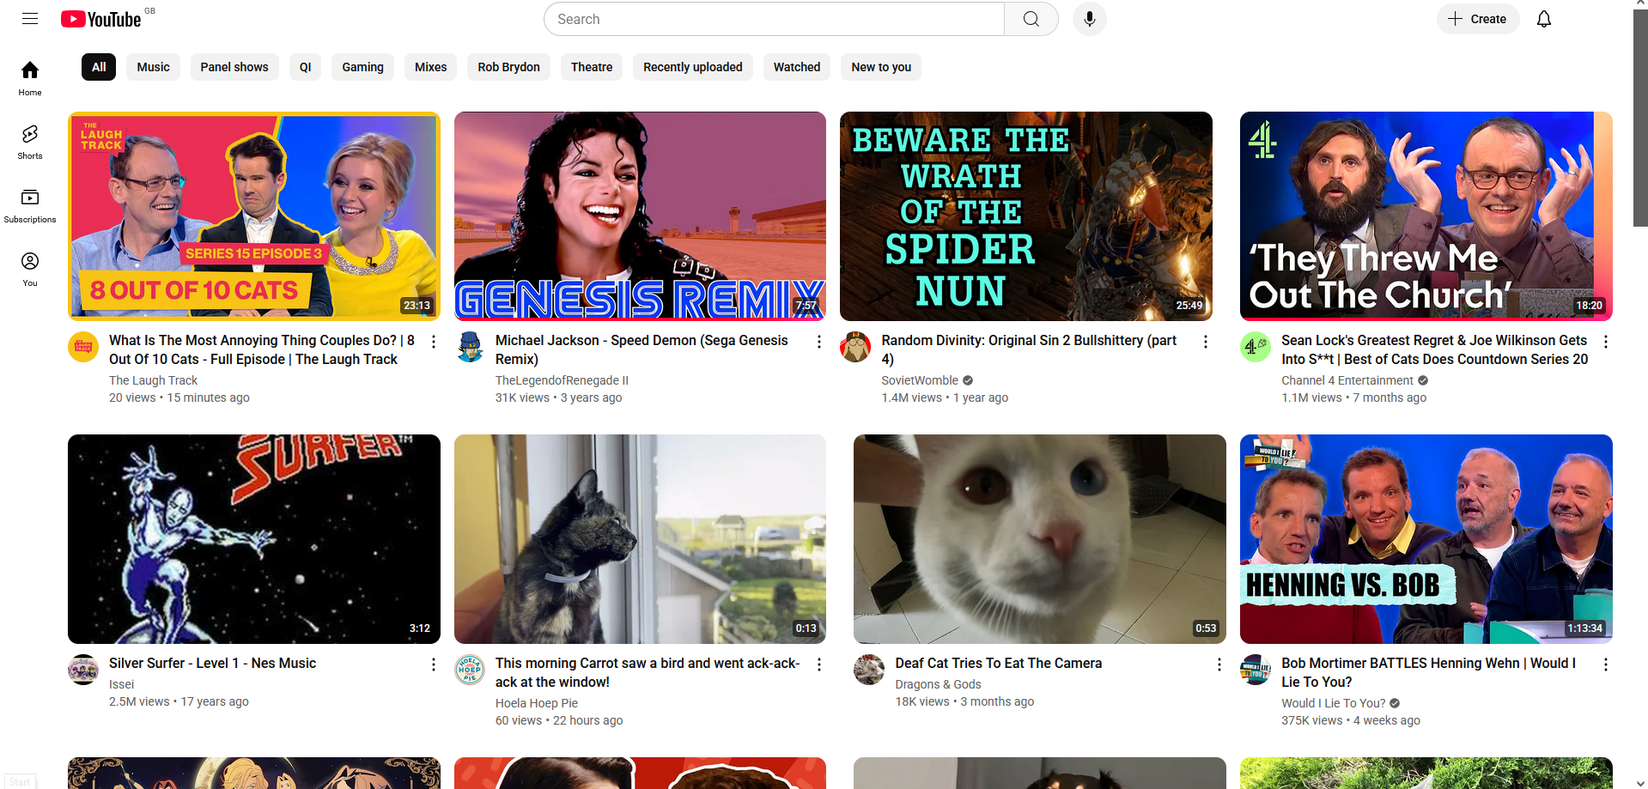Go to Home in sidebar
The height and width of the screenshot is (789, 1648).
[x=30, y=78]
